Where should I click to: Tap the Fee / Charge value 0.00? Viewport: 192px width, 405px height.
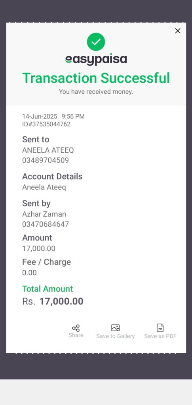(29, 273)
